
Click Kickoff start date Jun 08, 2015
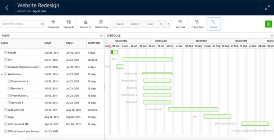click(52, 53)
